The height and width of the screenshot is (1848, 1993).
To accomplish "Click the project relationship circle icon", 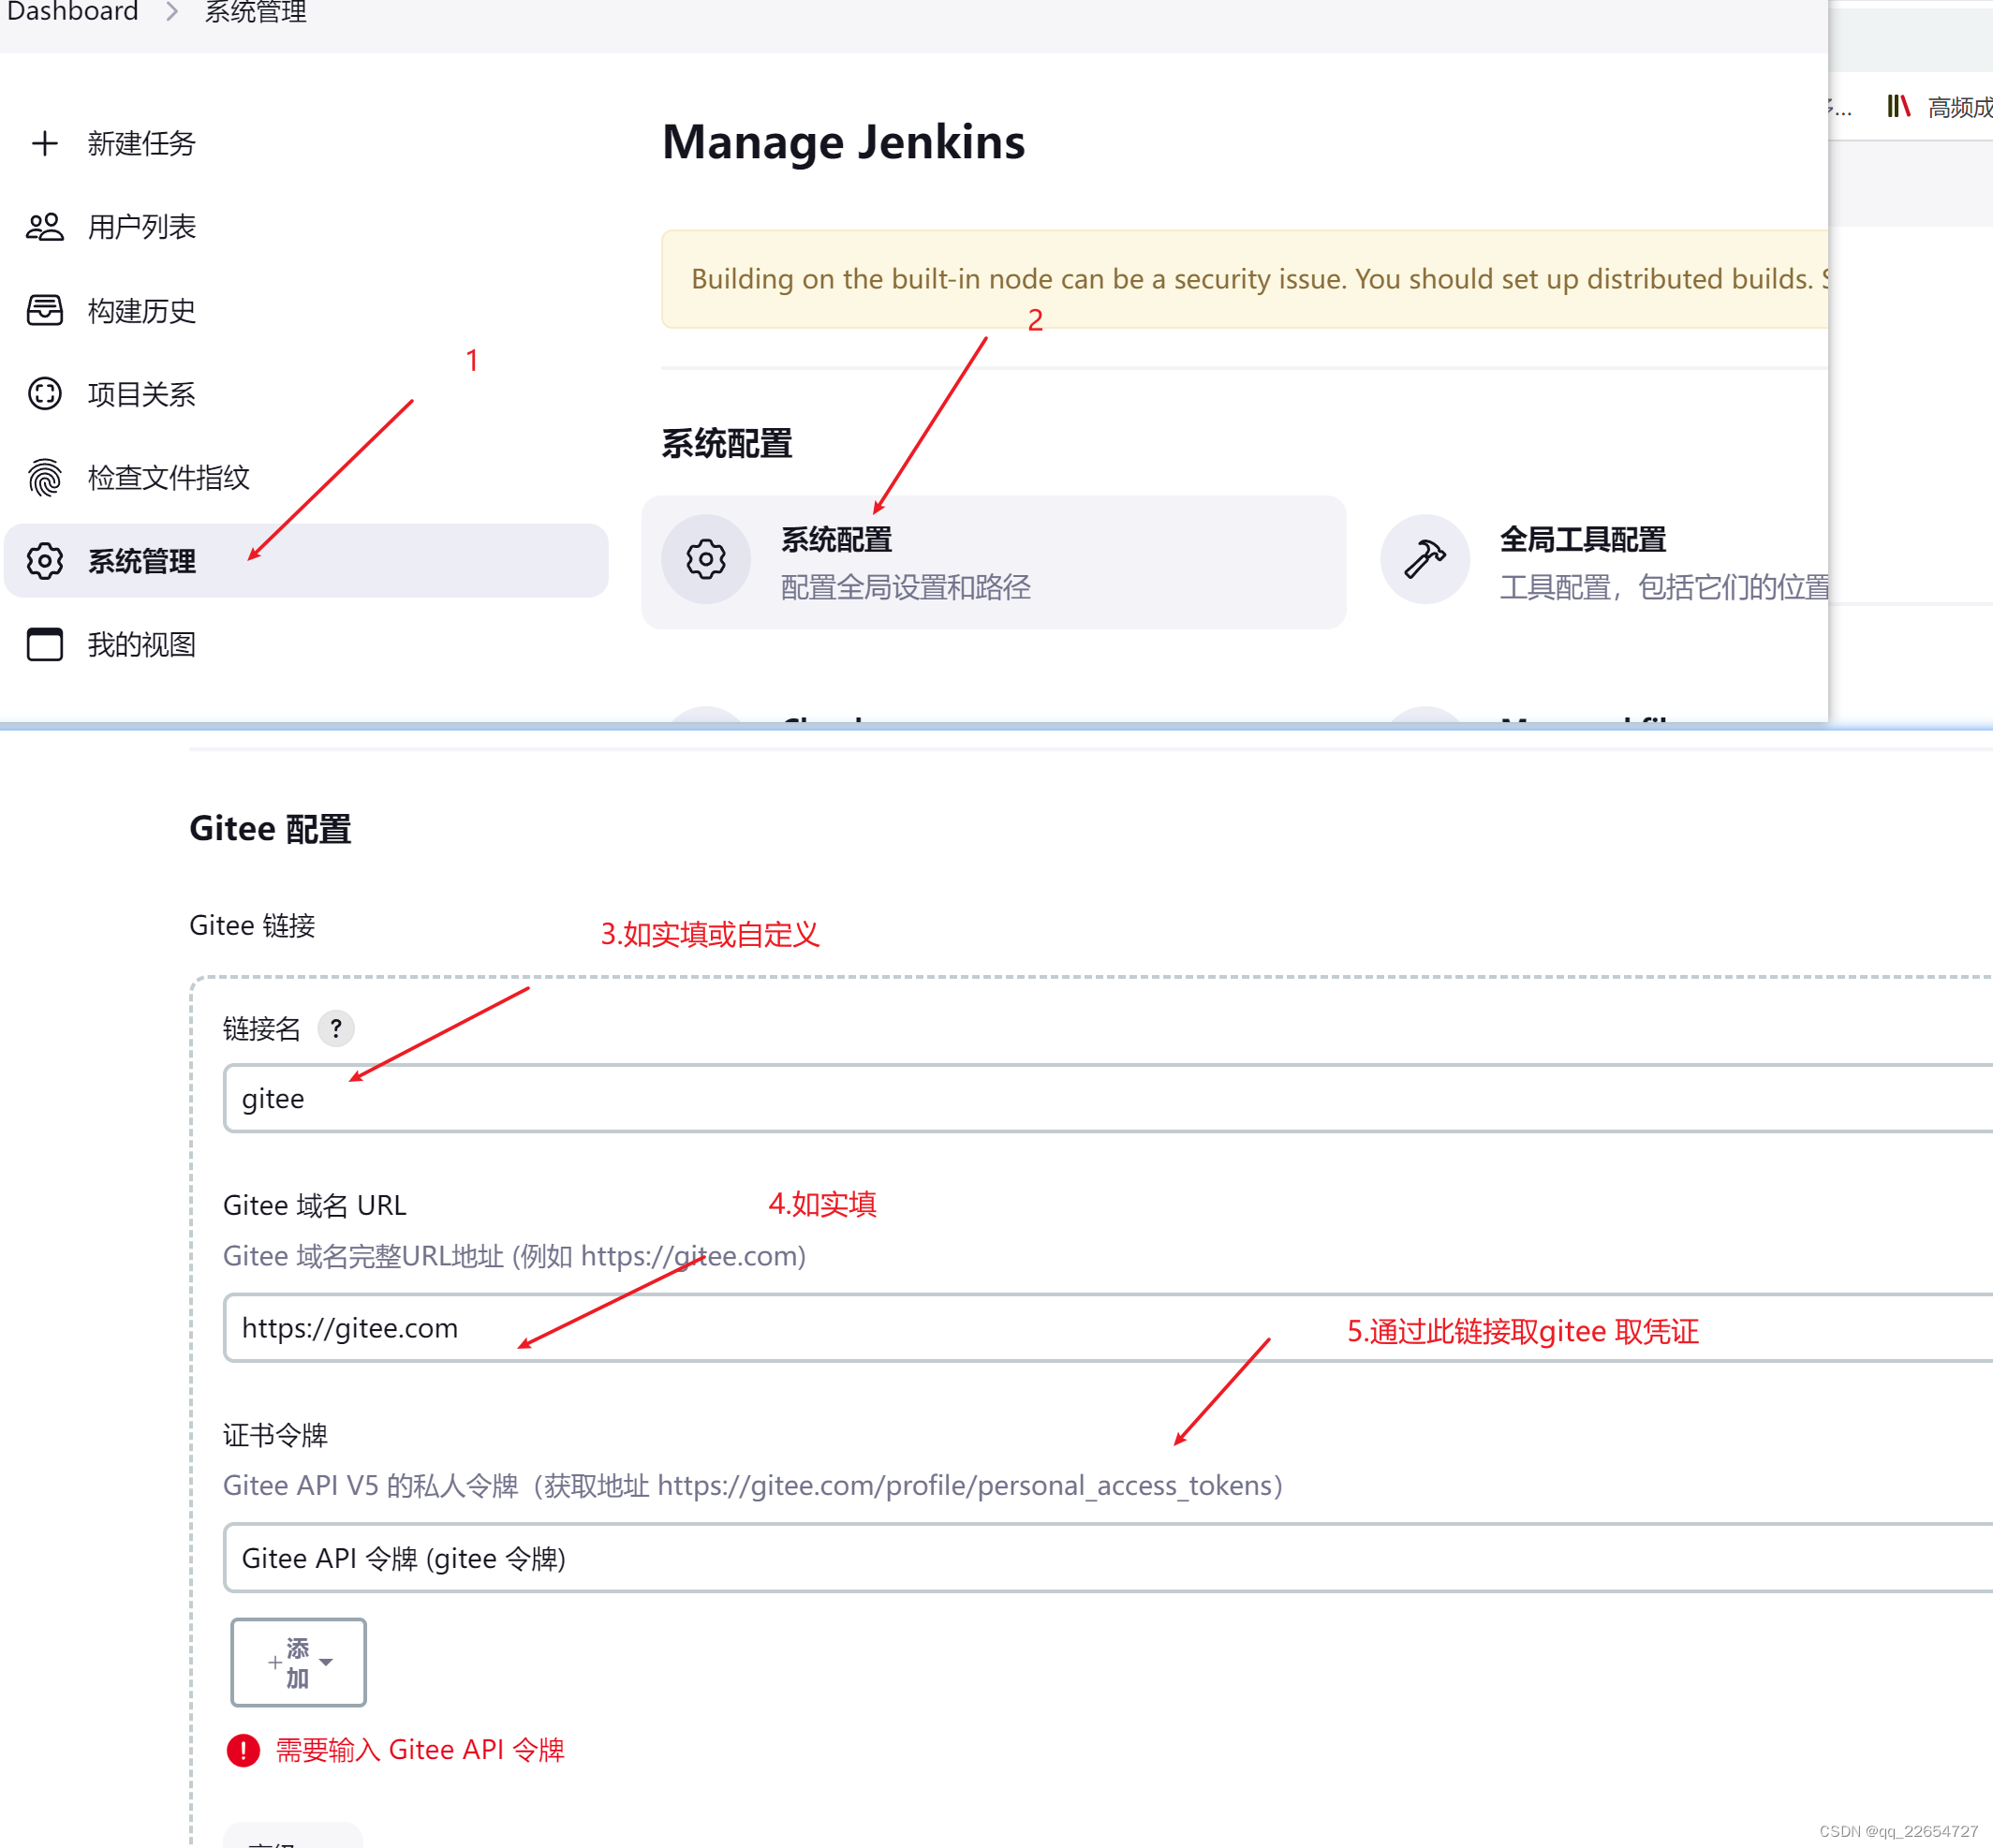I will coord(44,394).
